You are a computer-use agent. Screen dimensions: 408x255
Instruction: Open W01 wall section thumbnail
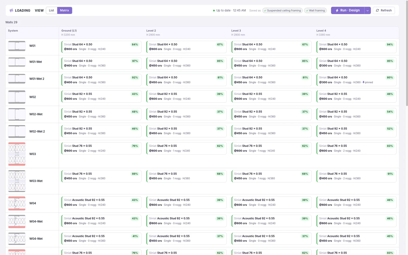[17, 46]
